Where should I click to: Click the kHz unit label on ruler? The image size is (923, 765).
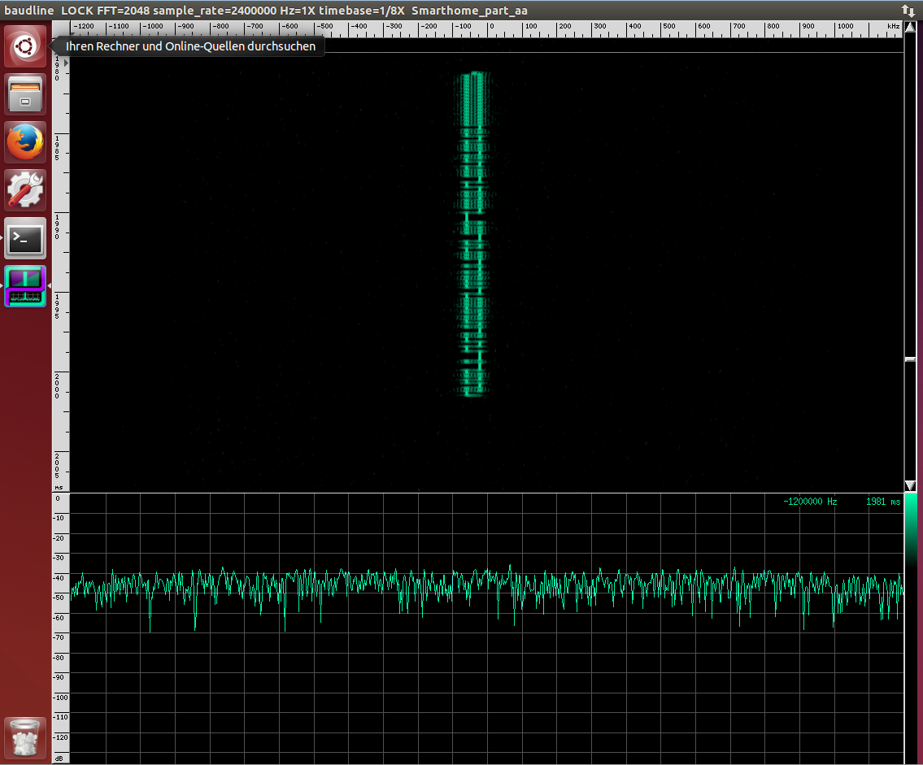(893, 27)
